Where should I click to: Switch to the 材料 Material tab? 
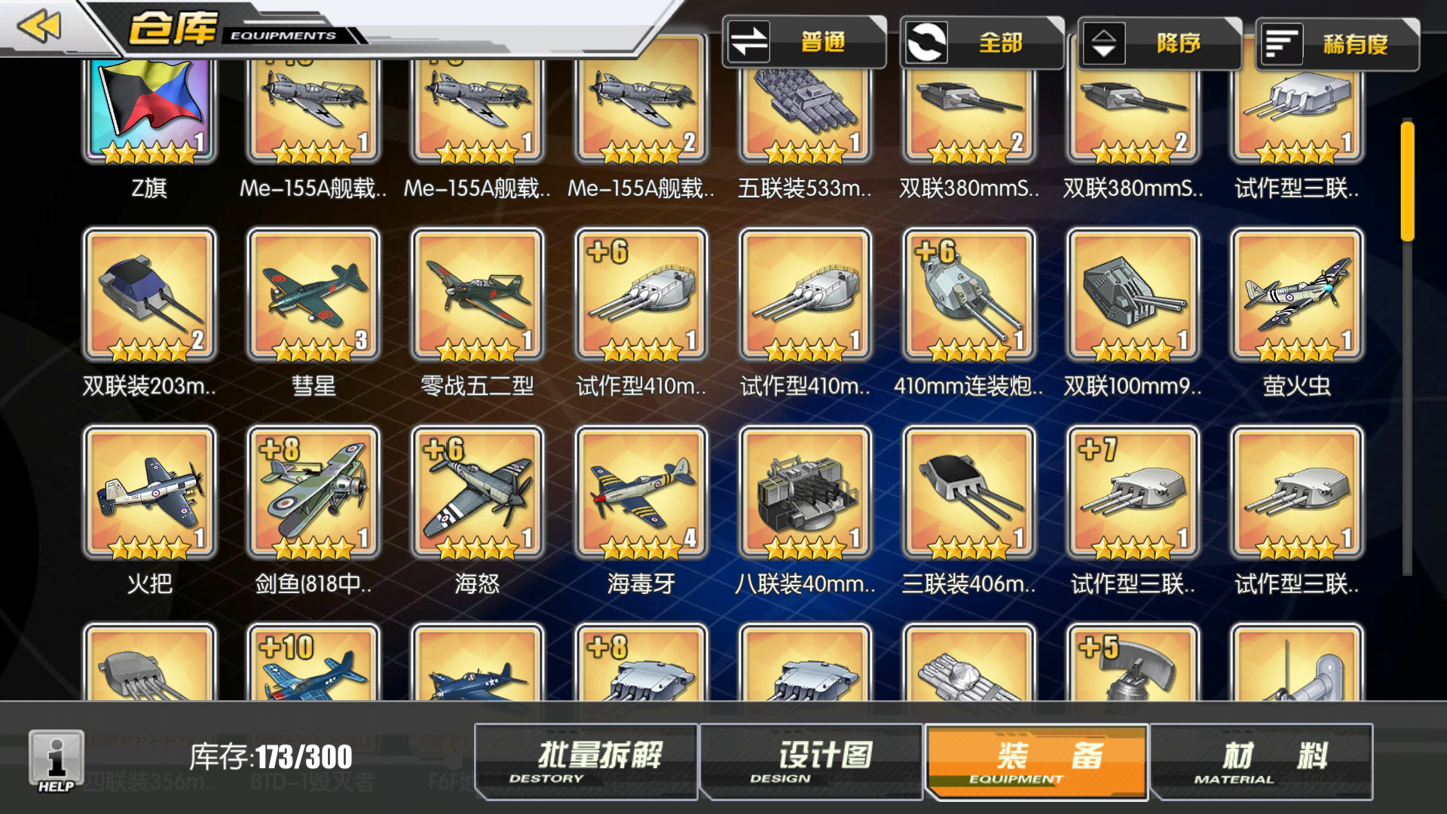click(1262, 761)
